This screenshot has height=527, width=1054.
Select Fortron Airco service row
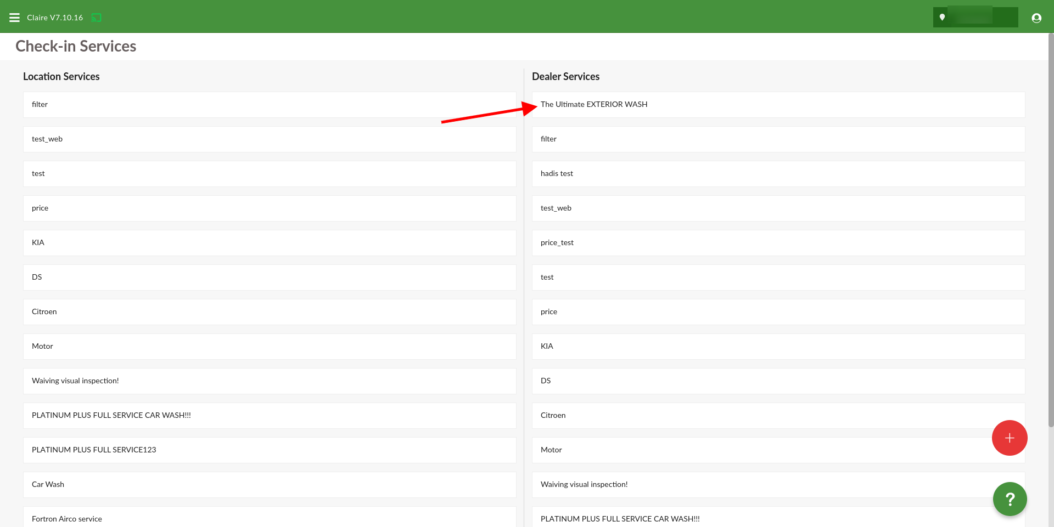pos(269,518)
